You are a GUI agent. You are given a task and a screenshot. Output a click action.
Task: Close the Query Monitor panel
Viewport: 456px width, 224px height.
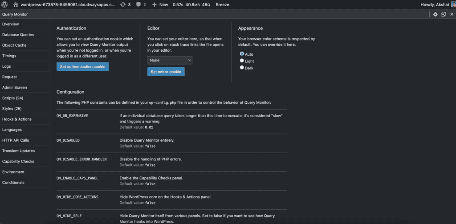(x=452, y=14)
